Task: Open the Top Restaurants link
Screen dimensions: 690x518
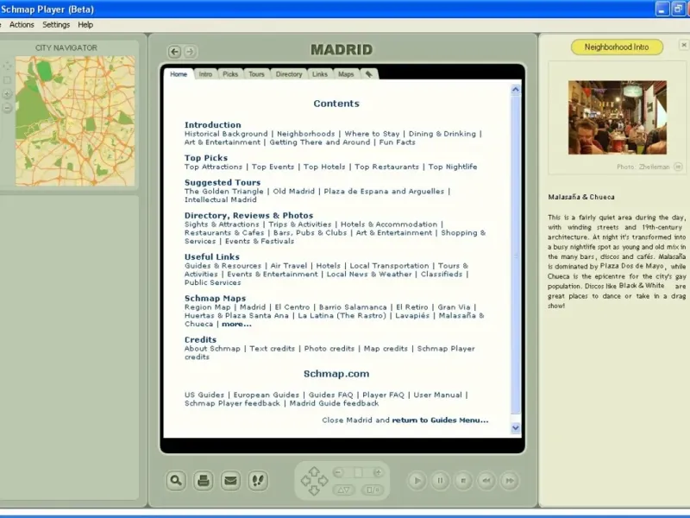Action: [x=386, y=167]
